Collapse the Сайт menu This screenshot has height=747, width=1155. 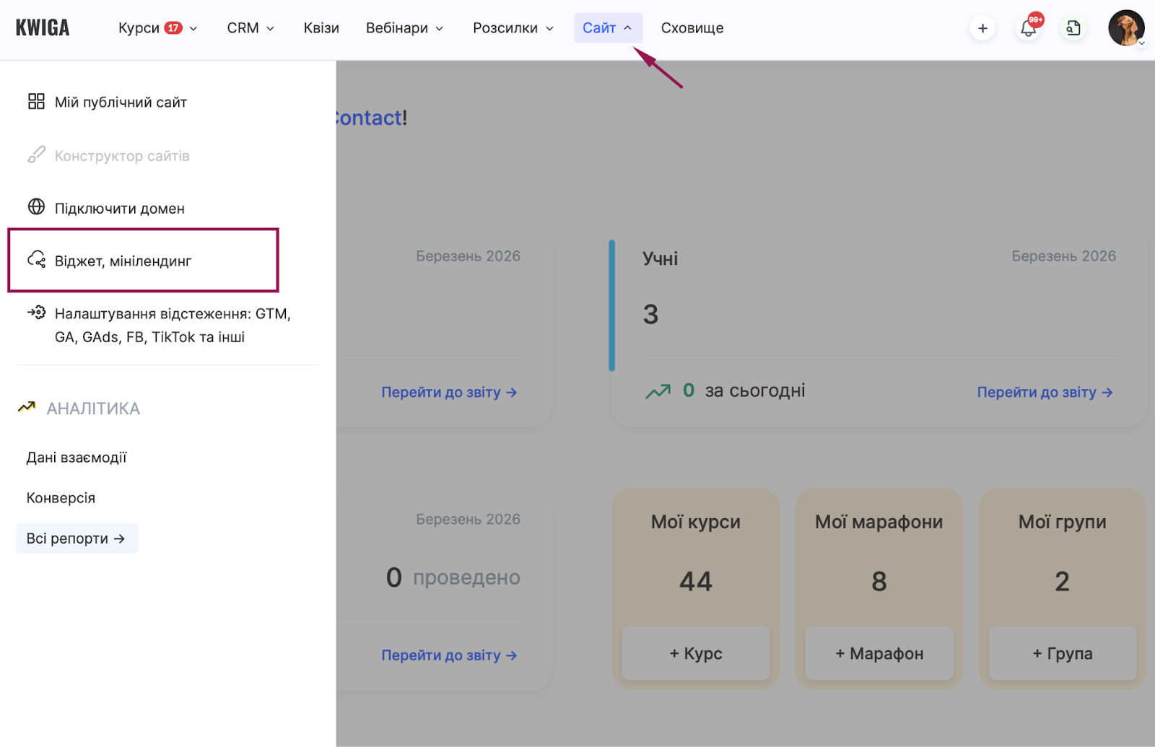(x=608, y=28)
